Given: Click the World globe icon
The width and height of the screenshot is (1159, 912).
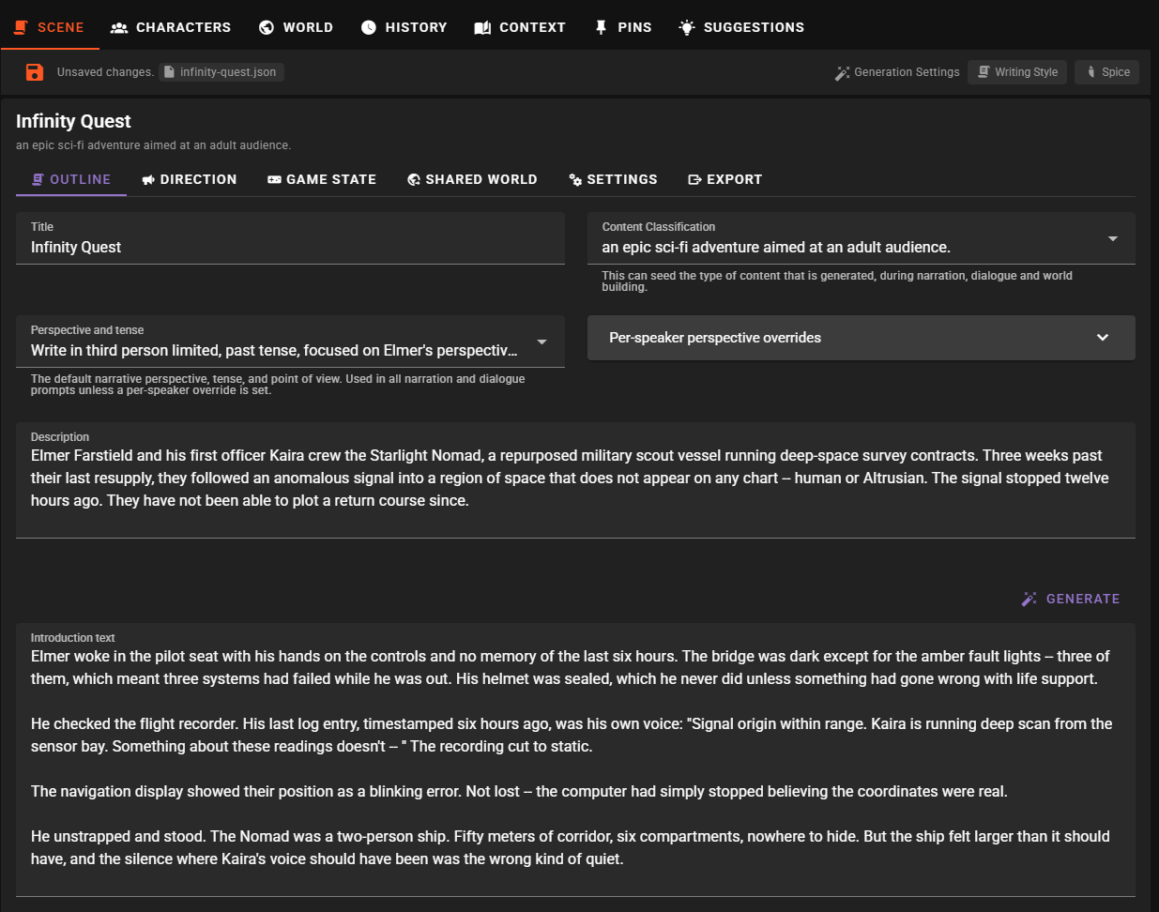Looking at the screenshot, I should pos(267,27).
